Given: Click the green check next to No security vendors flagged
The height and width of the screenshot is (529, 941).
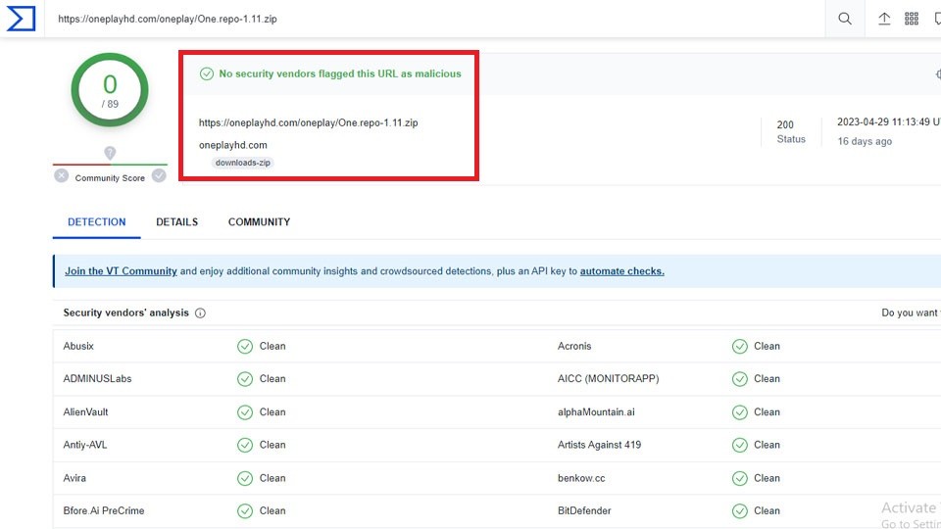Looking at the screenshot, I should tap(207, 73).
